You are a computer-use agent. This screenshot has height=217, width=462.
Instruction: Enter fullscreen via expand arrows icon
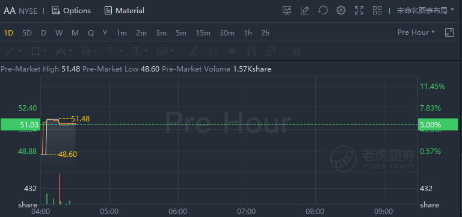click(x=359, y=11)
